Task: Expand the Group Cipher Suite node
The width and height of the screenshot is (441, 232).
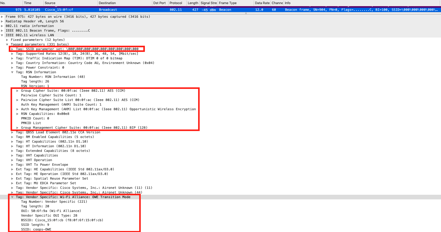Action: pos(17,90)
